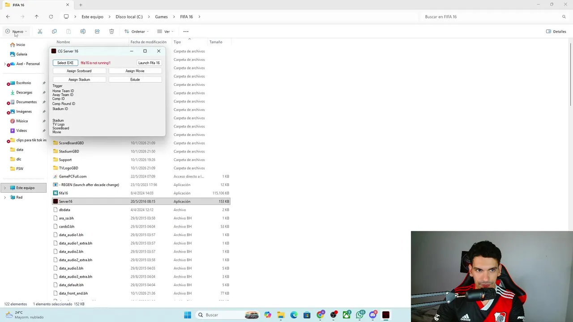Open the weather widget in taskbar
The width and height of the screenshot is (573, 322).
pos(25,315)
